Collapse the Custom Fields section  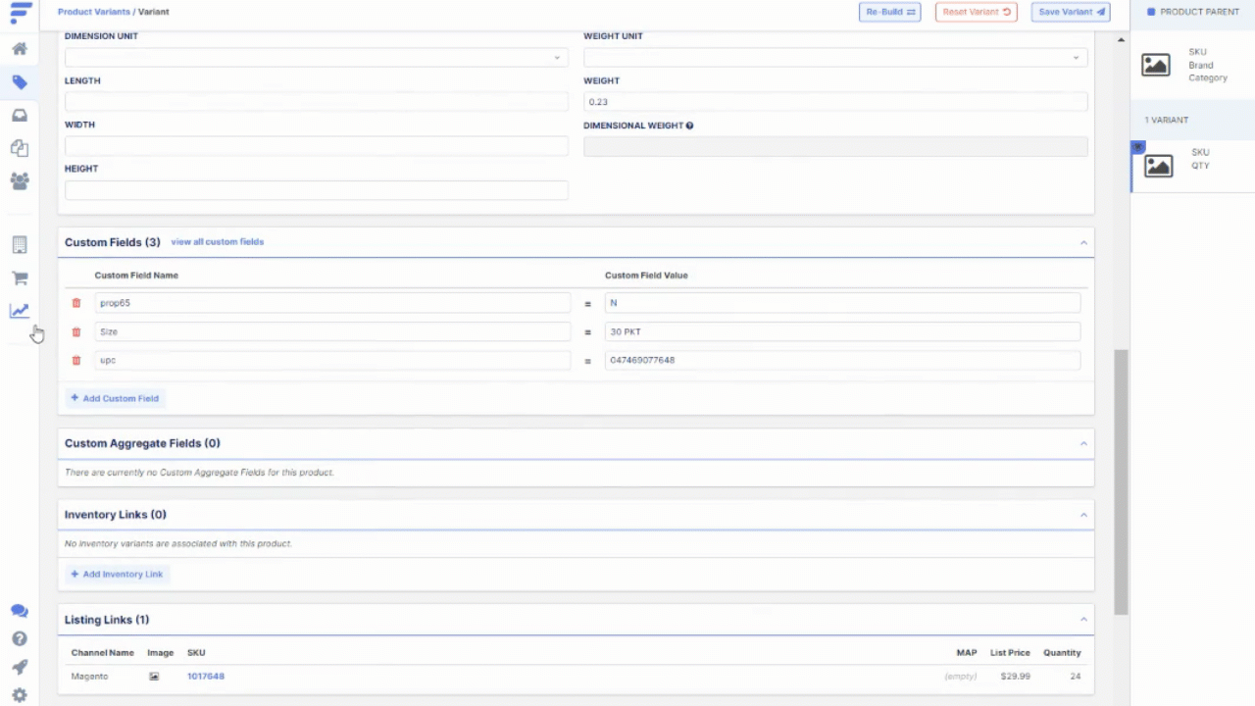coord(1083,242)
